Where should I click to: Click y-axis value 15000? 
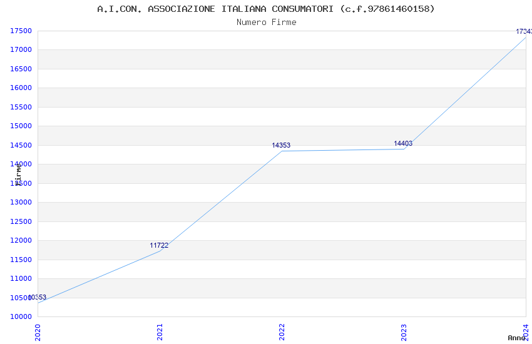click(x=21, y=126)
